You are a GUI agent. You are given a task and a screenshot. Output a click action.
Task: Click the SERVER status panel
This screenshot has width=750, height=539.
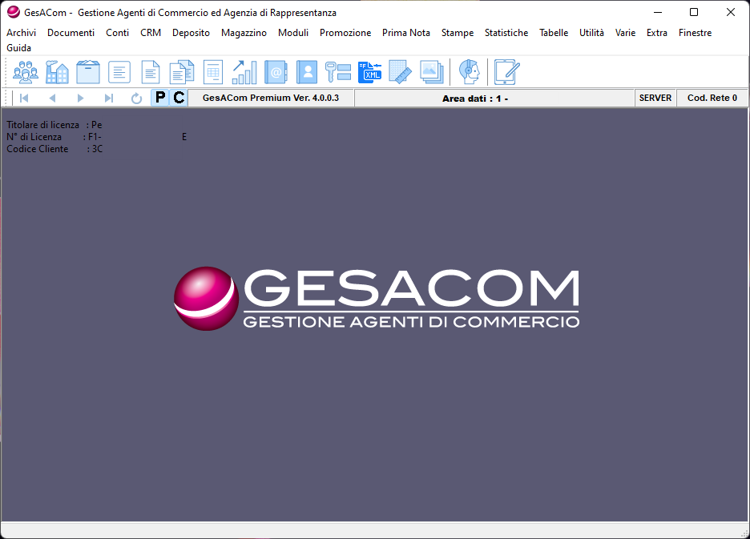[x=655, y=98]
